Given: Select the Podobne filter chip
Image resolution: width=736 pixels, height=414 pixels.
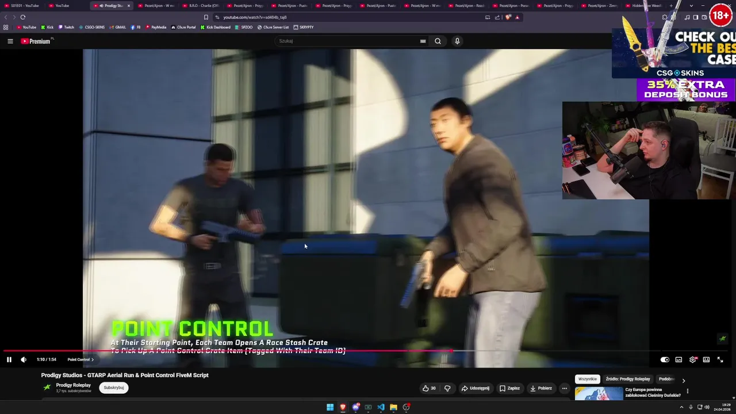Looking at the screenshot, I should coord(666,379).
